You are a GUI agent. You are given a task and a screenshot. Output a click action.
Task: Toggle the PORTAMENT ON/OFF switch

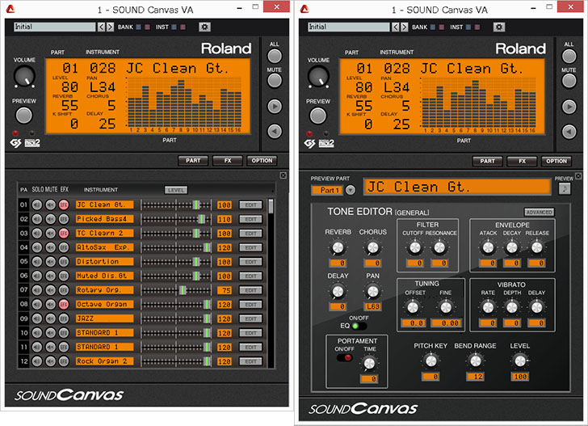[x=344, y=357]
